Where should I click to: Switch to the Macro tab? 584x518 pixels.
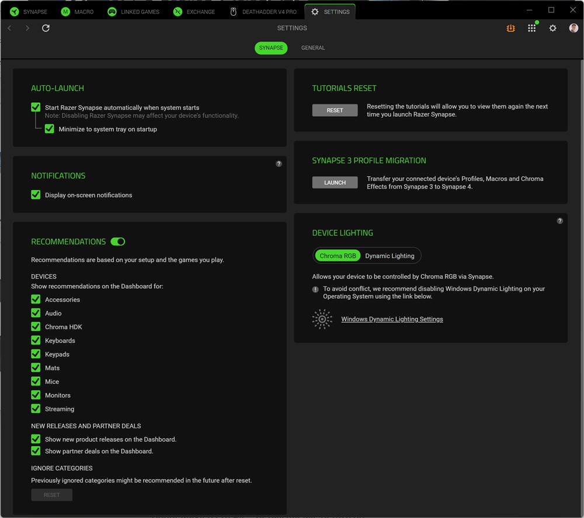pyautogui.click(x=77, y=12)
